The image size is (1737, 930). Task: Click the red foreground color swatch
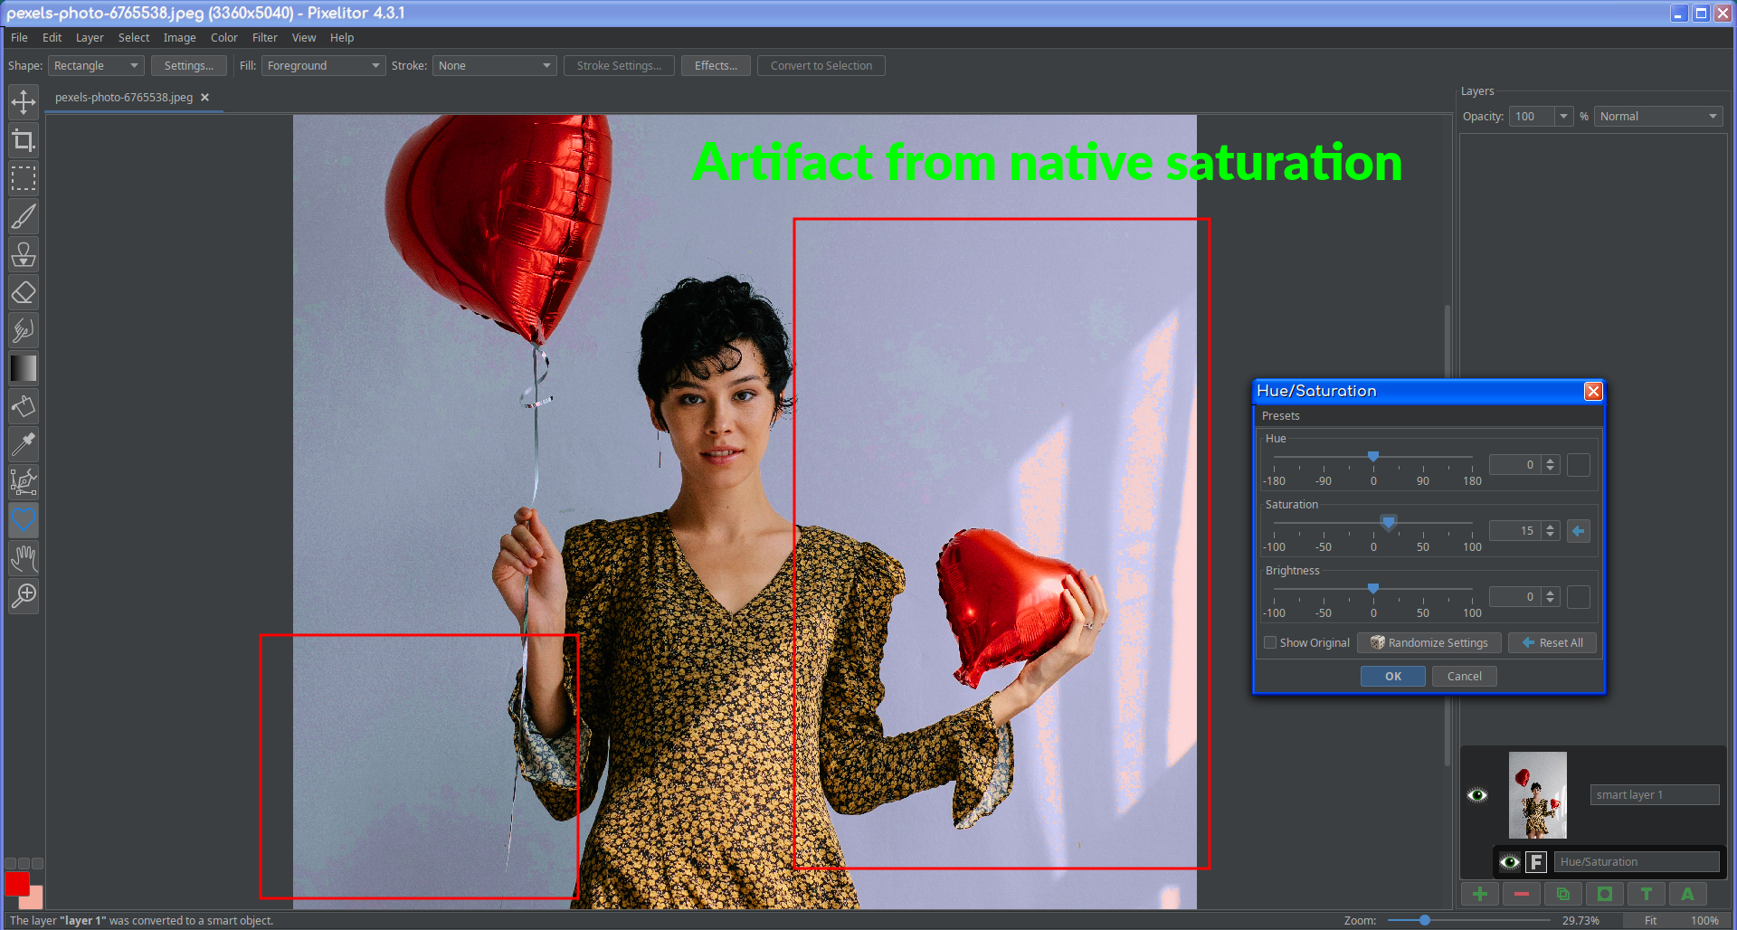click(x=16, y=883)
